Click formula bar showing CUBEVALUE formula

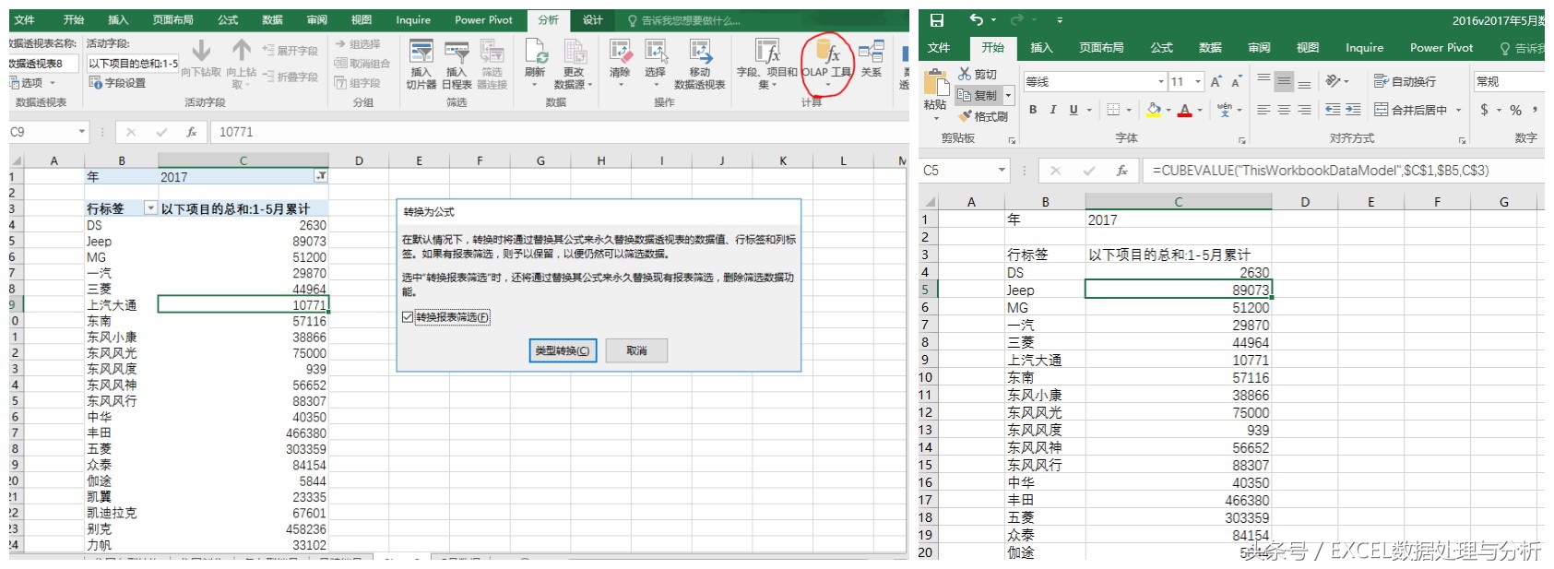(x=1345, y=171)
